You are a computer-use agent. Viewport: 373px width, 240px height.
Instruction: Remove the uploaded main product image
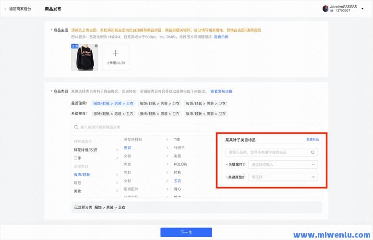(96, 46)
